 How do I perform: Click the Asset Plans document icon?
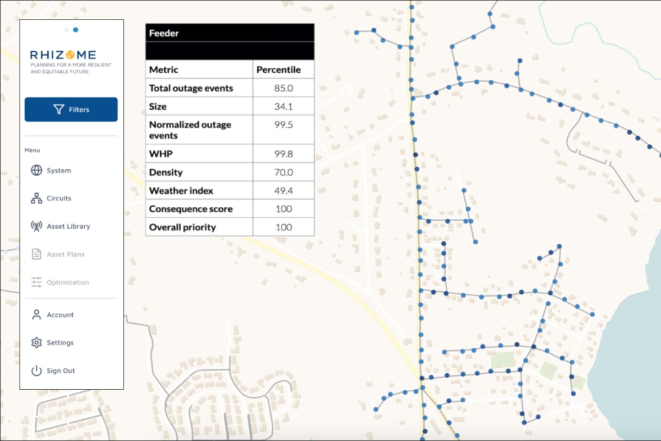click(36, 254)
